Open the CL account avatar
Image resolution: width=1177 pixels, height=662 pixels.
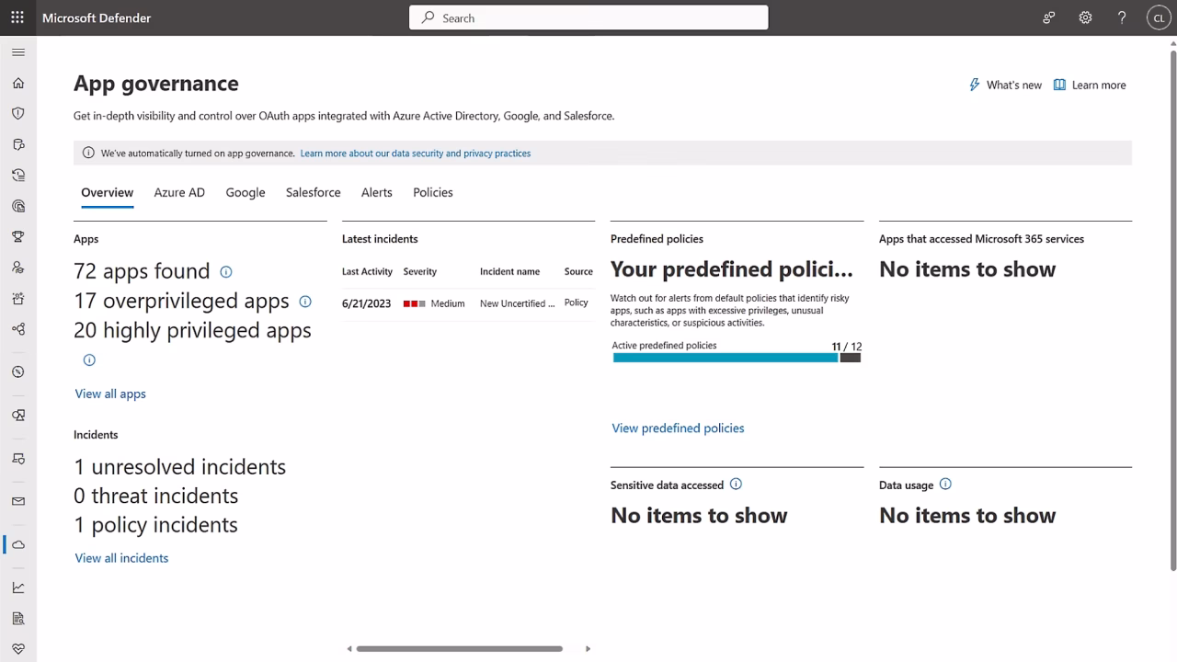(x=1159, y=17)
